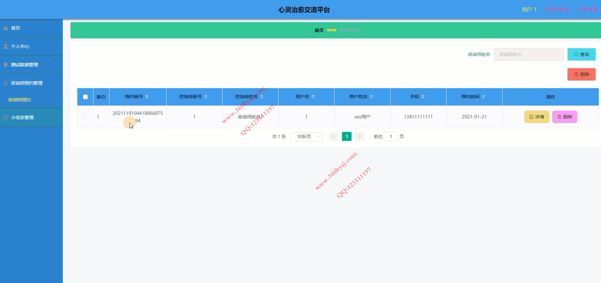The width and height of the screenshot is (601, 283).
Task: Click the phone number 13811111111 cell
Action: click(418, 117)
